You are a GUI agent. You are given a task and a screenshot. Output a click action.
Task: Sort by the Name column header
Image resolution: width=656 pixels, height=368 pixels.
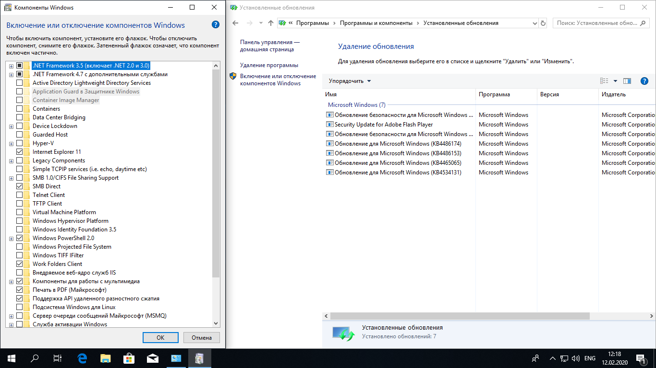click(399, 94)
